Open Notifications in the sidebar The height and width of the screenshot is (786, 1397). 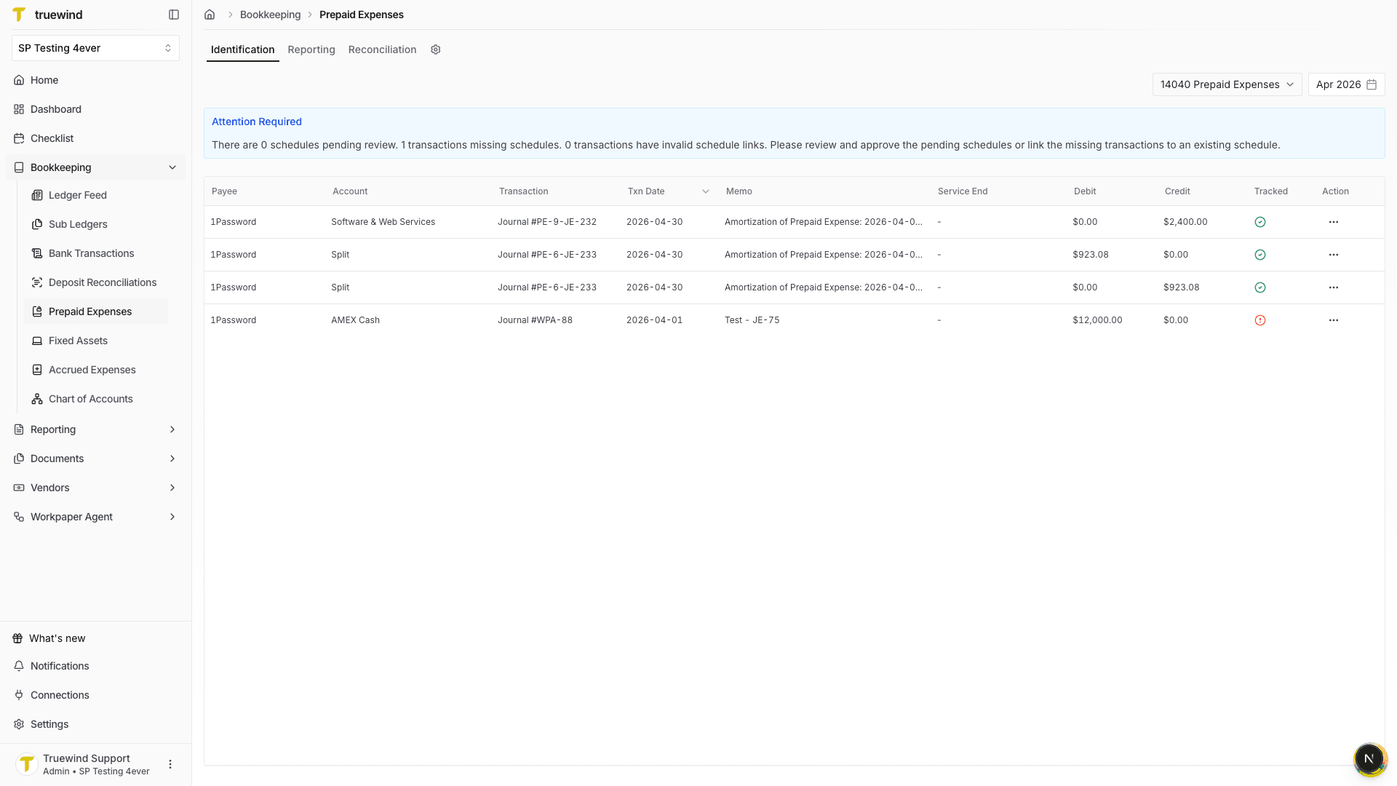point(95,666)
